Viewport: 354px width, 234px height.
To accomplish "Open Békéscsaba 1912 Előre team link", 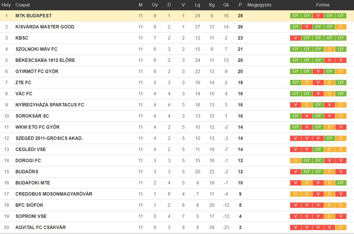I will [45, 60].
